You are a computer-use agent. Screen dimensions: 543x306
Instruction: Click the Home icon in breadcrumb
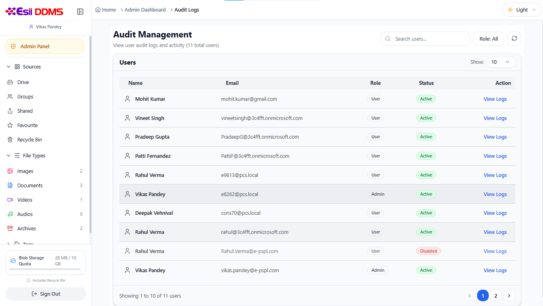coord(98,10)
